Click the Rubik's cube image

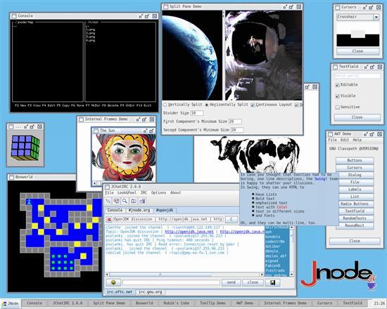25,148
